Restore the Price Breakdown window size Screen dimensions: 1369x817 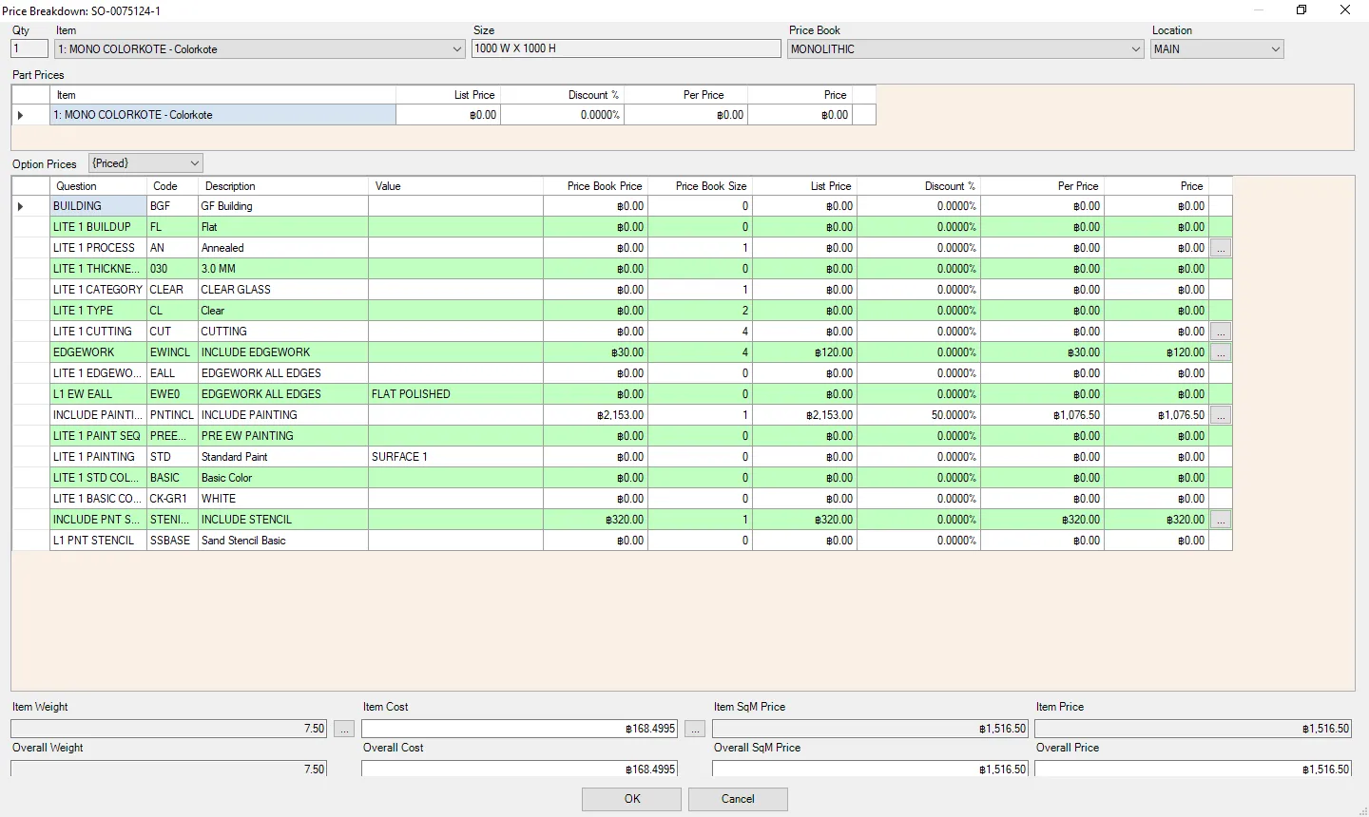[x=1302, y=9]
